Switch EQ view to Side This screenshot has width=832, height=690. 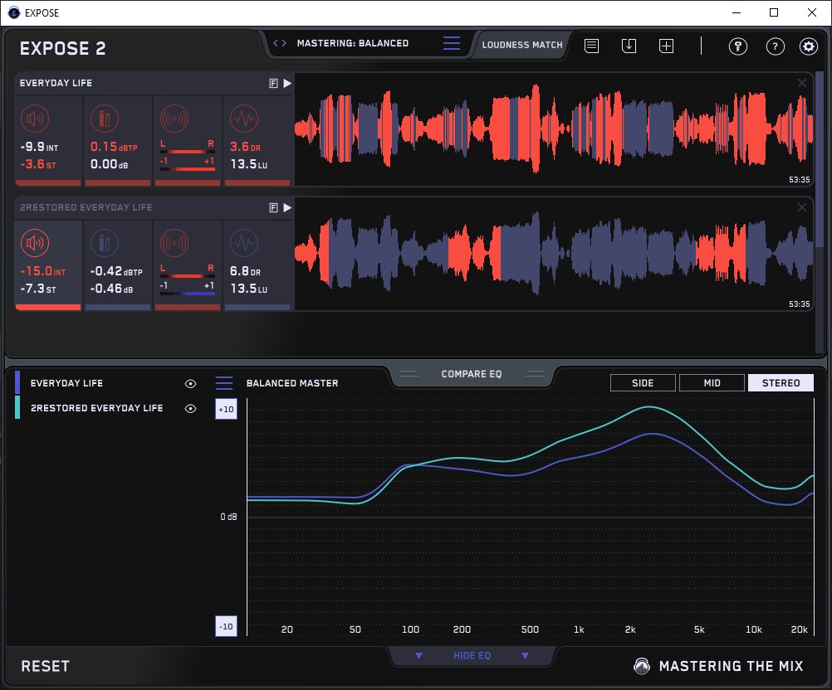coord(643,383)
